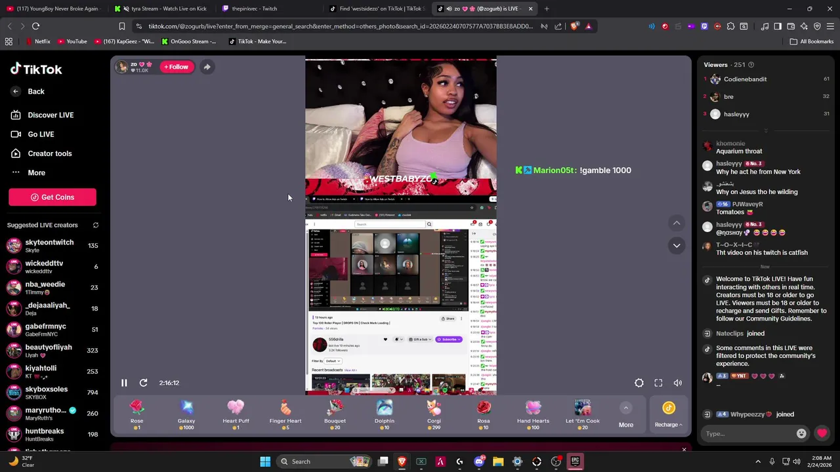This screenshot has width=840, height=472.
Task: Open Discover LIVE in the sidebar
Action: (x=43, y=115)
